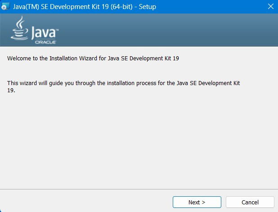Close the JDK Setup window
The image size is (278, 212).
click(270, 7)
